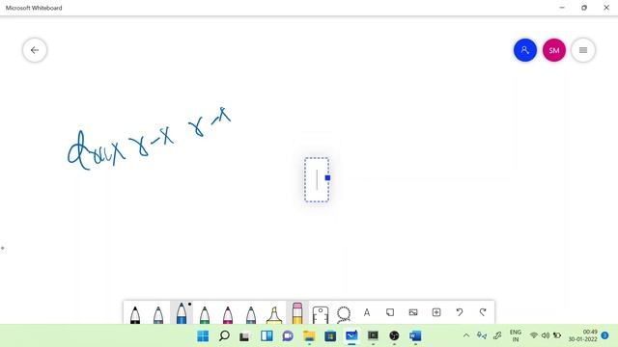Open the blue notification count badge

coord(605,335)
